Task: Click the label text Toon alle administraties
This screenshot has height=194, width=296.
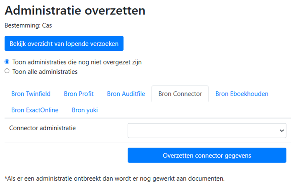Action: pyautogui.click(x=45, y=72)
